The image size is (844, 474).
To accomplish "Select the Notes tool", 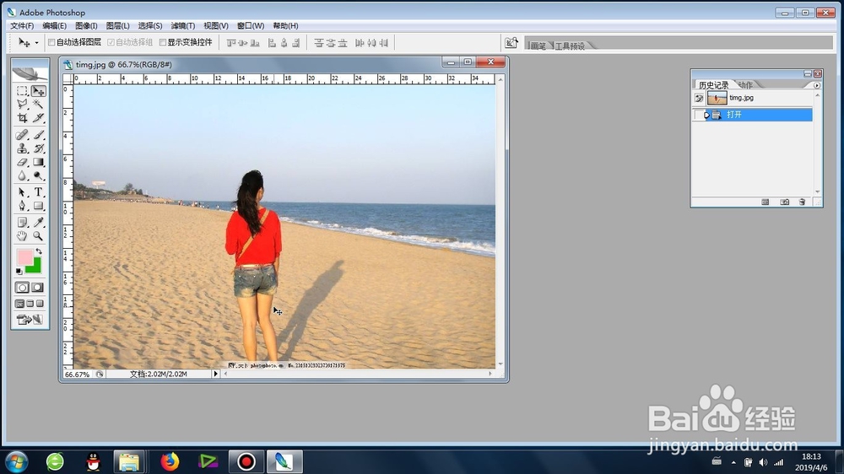I will 22,222.
